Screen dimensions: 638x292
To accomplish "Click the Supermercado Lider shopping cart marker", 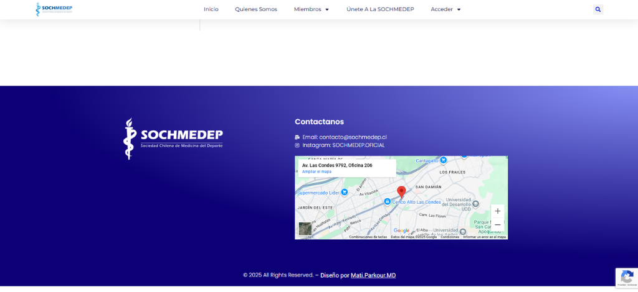I will coord(345,193).
